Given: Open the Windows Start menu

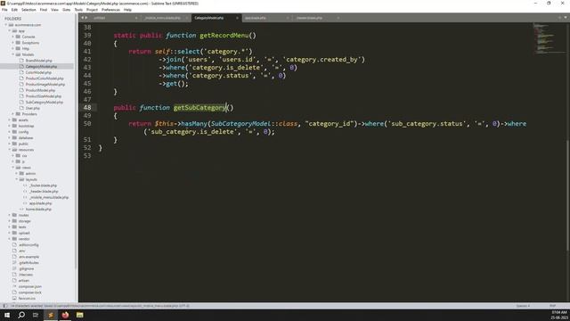Looking at the screenshot, I should click(7, 315).
